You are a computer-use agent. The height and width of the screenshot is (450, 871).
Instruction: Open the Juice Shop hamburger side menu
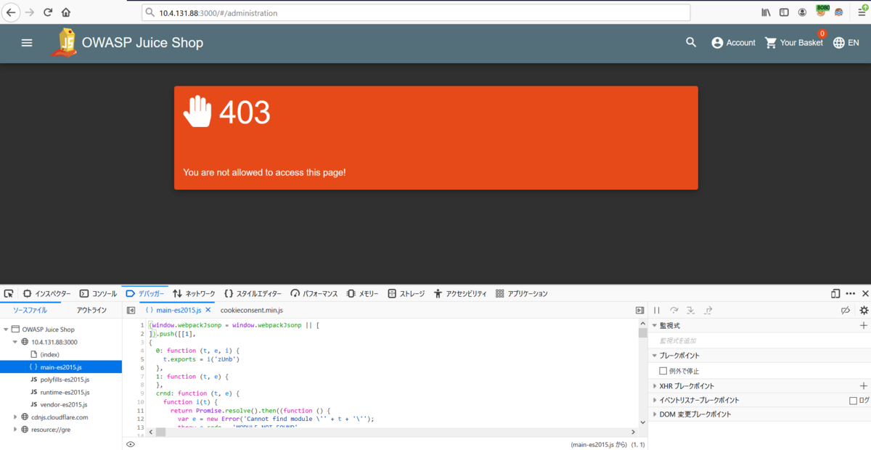[27, 43]
